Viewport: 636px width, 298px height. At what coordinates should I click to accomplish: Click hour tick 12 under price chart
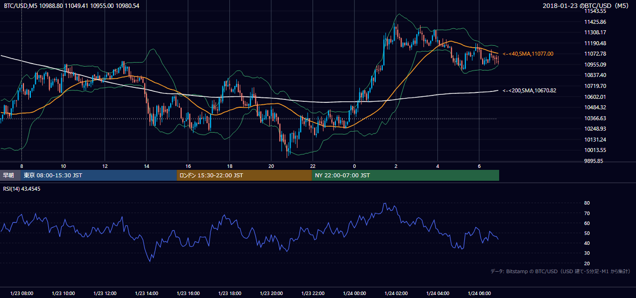pyautogui.click(x=105, y=165)
